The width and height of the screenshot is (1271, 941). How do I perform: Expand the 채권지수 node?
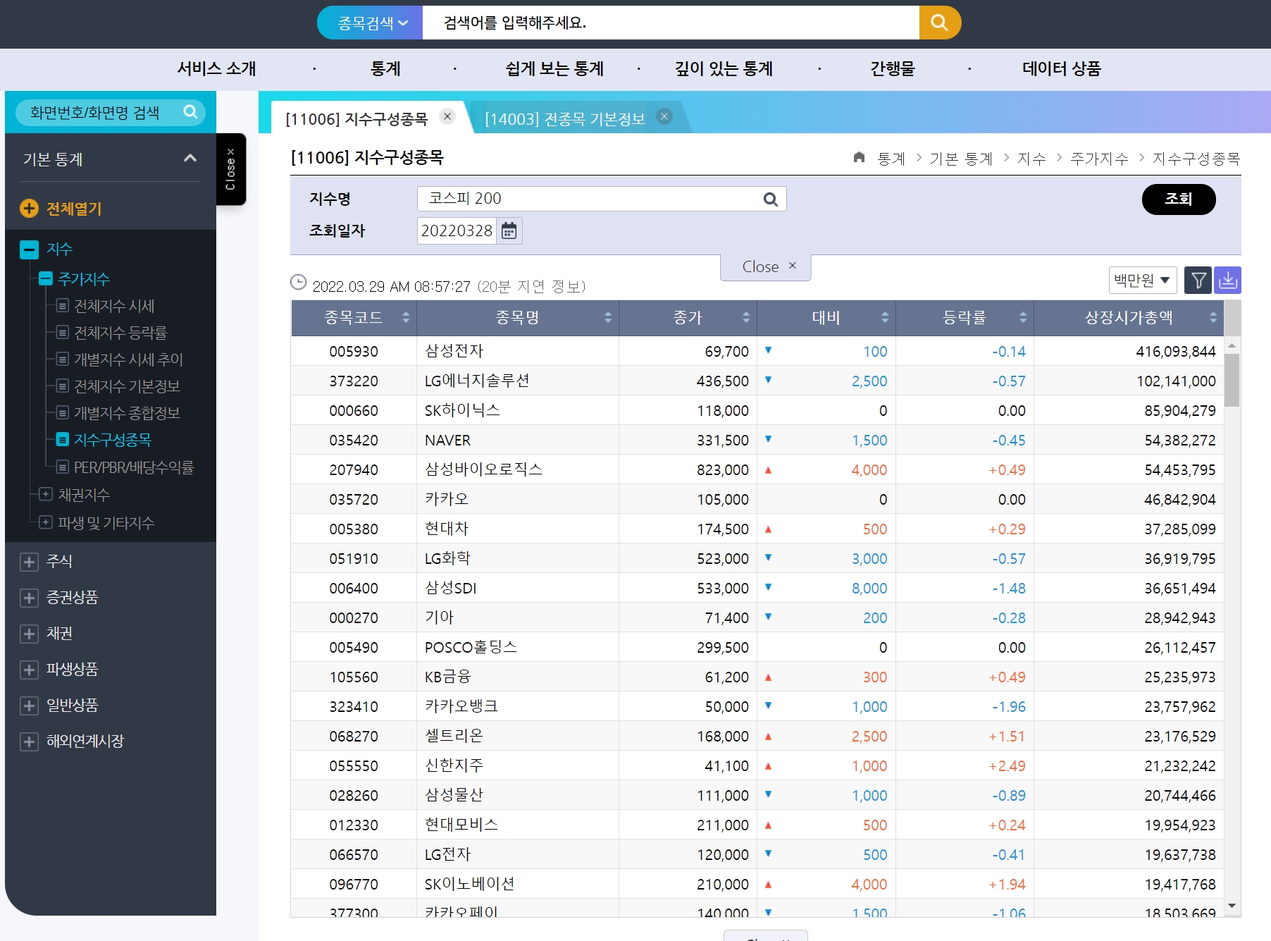pos(46,494)
